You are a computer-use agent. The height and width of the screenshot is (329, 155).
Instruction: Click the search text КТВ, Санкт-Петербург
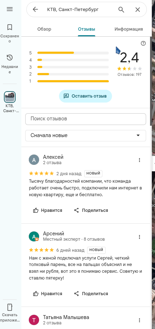(73, 10)
